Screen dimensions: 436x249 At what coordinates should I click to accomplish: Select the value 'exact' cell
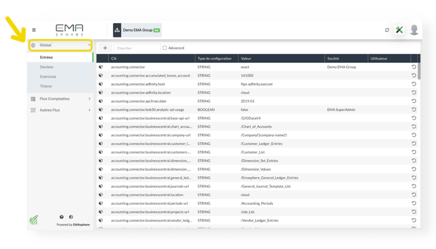pos(245,67)
